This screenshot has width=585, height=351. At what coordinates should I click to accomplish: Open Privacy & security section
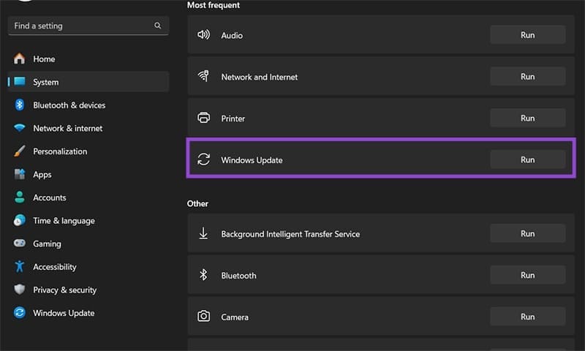click(64, 290)
